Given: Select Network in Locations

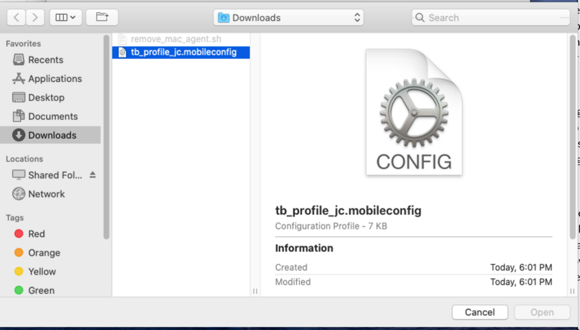Looking at the screenshot, I should (46, 194).
